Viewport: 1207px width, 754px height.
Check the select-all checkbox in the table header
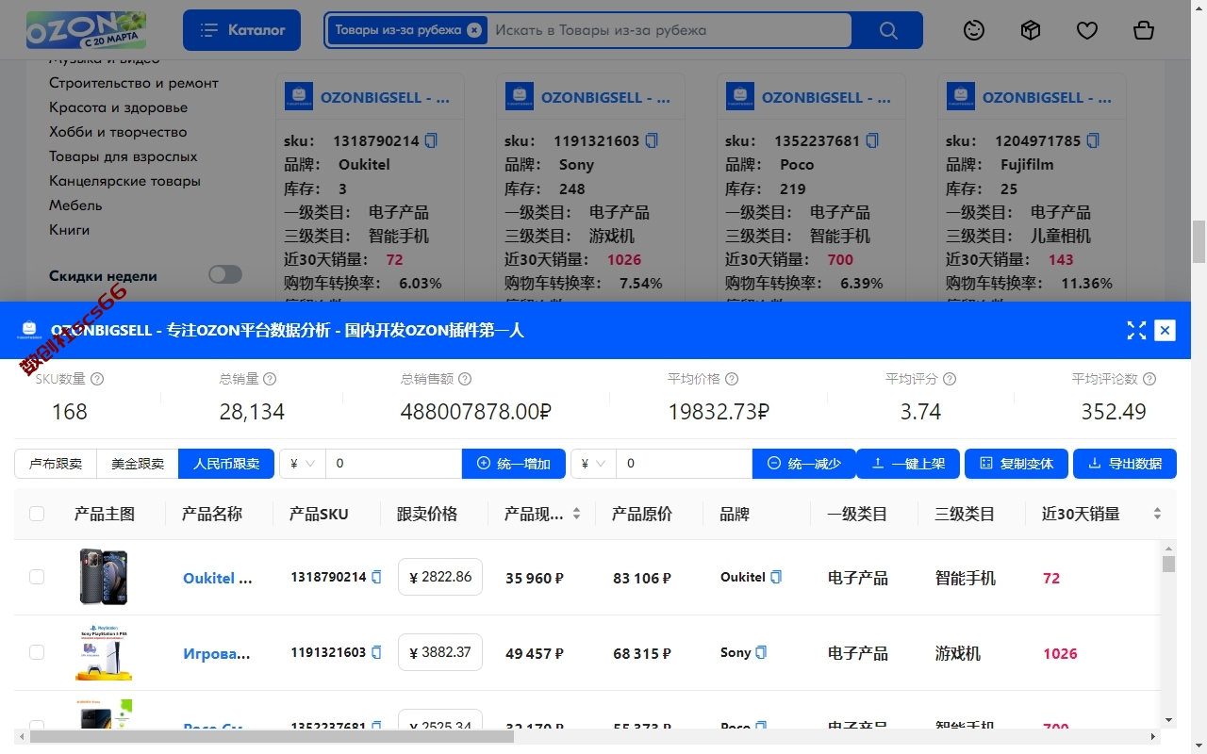coord(37,514)
